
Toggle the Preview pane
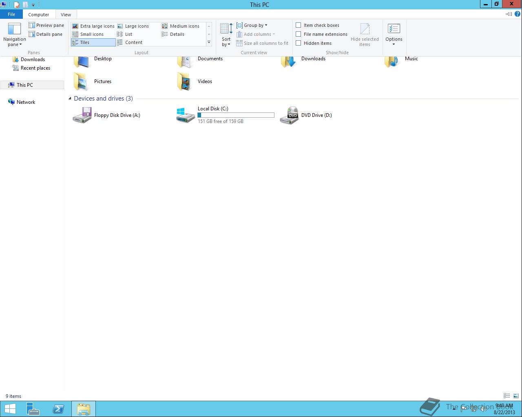[46, 25]
